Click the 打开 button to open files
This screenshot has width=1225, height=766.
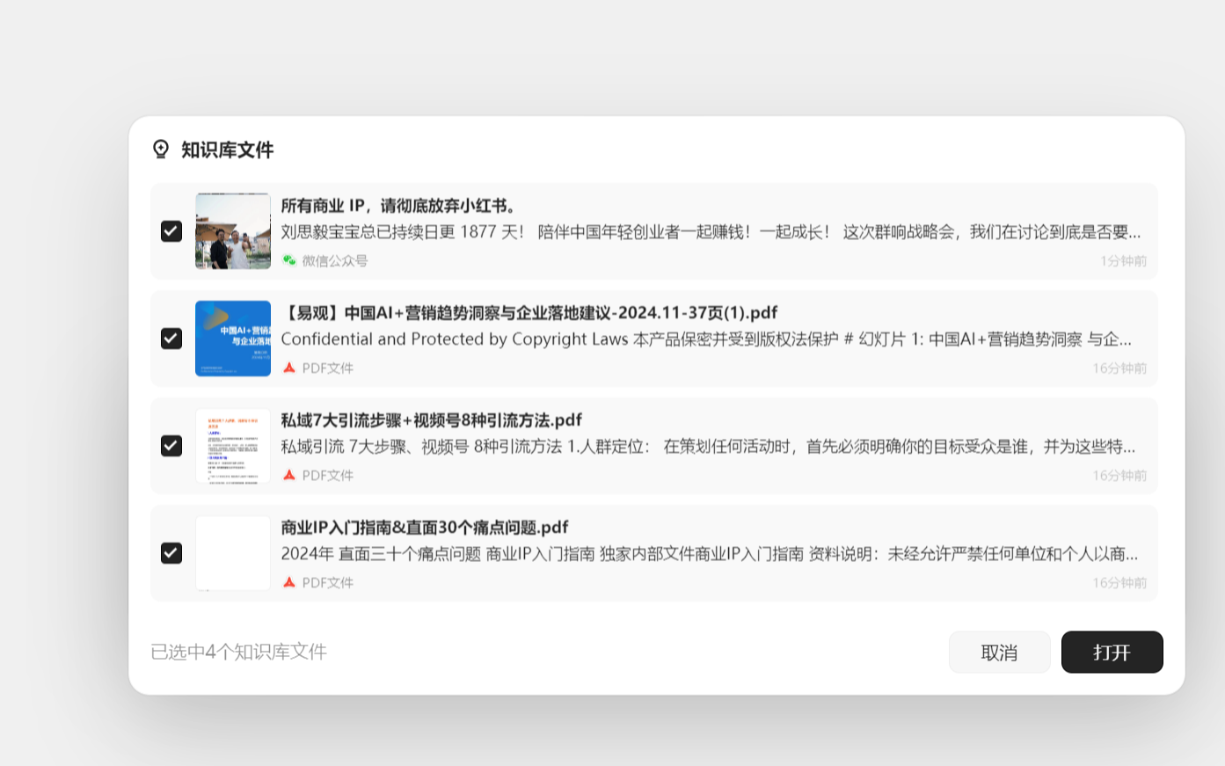(x=1112, y=652)
